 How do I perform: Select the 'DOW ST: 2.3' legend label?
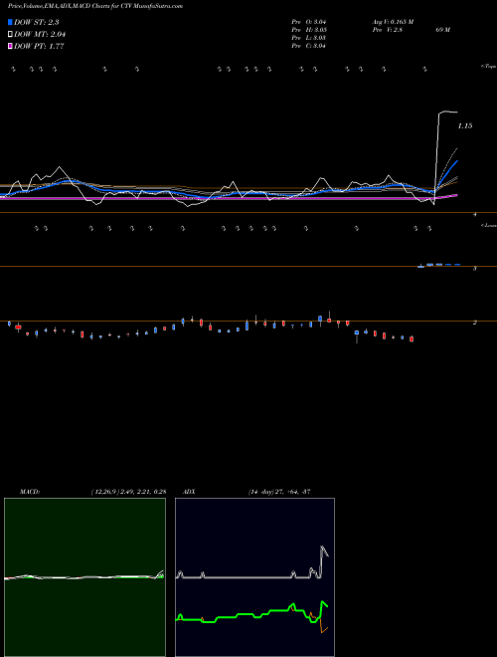point(37,22)
